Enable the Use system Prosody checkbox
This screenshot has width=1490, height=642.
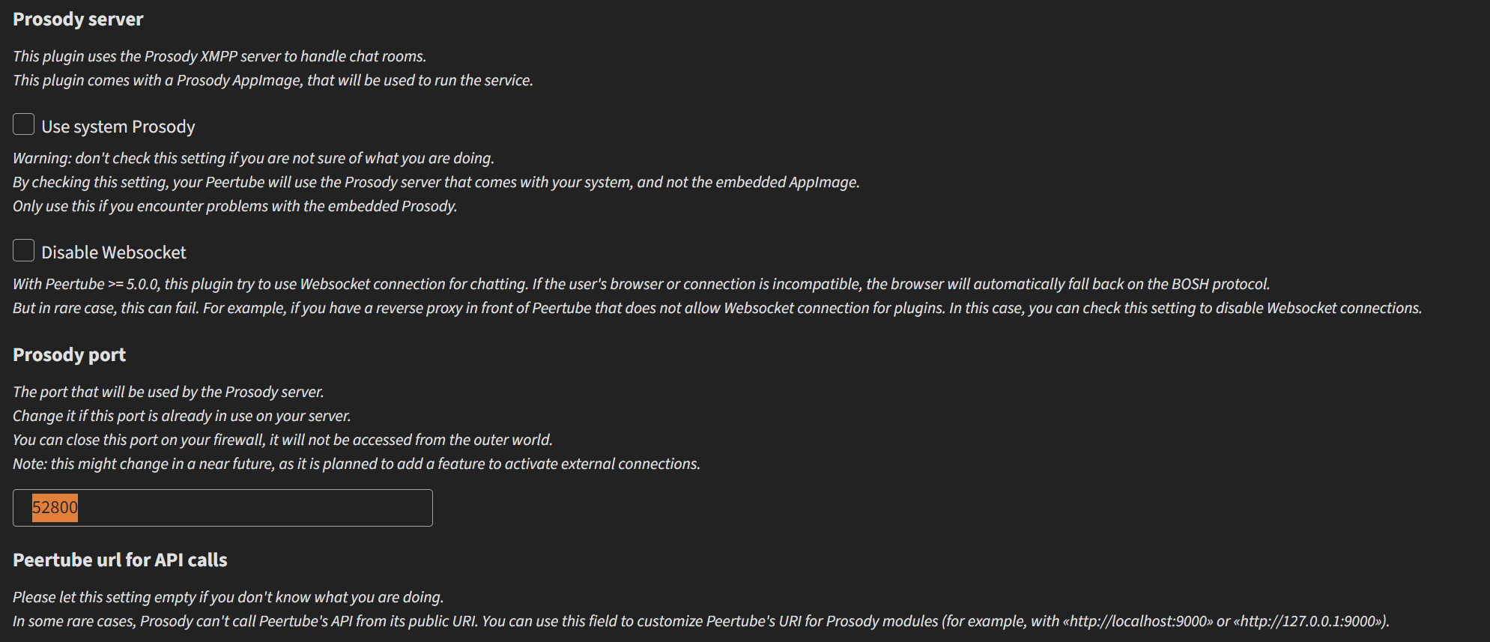(24, 124)
